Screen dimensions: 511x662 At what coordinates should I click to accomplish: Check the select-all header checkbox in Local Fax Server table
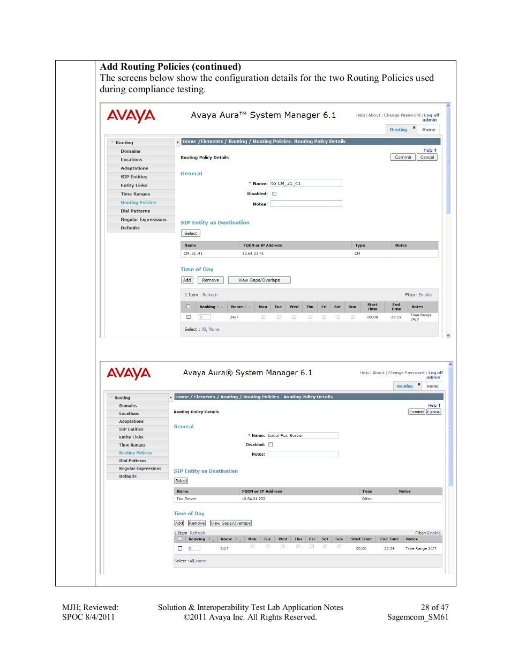(180, 539)
